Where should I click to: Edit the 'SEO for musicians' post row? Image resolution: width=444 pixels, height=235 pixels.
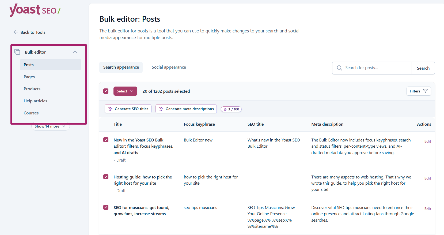click(x=428, y=209)
